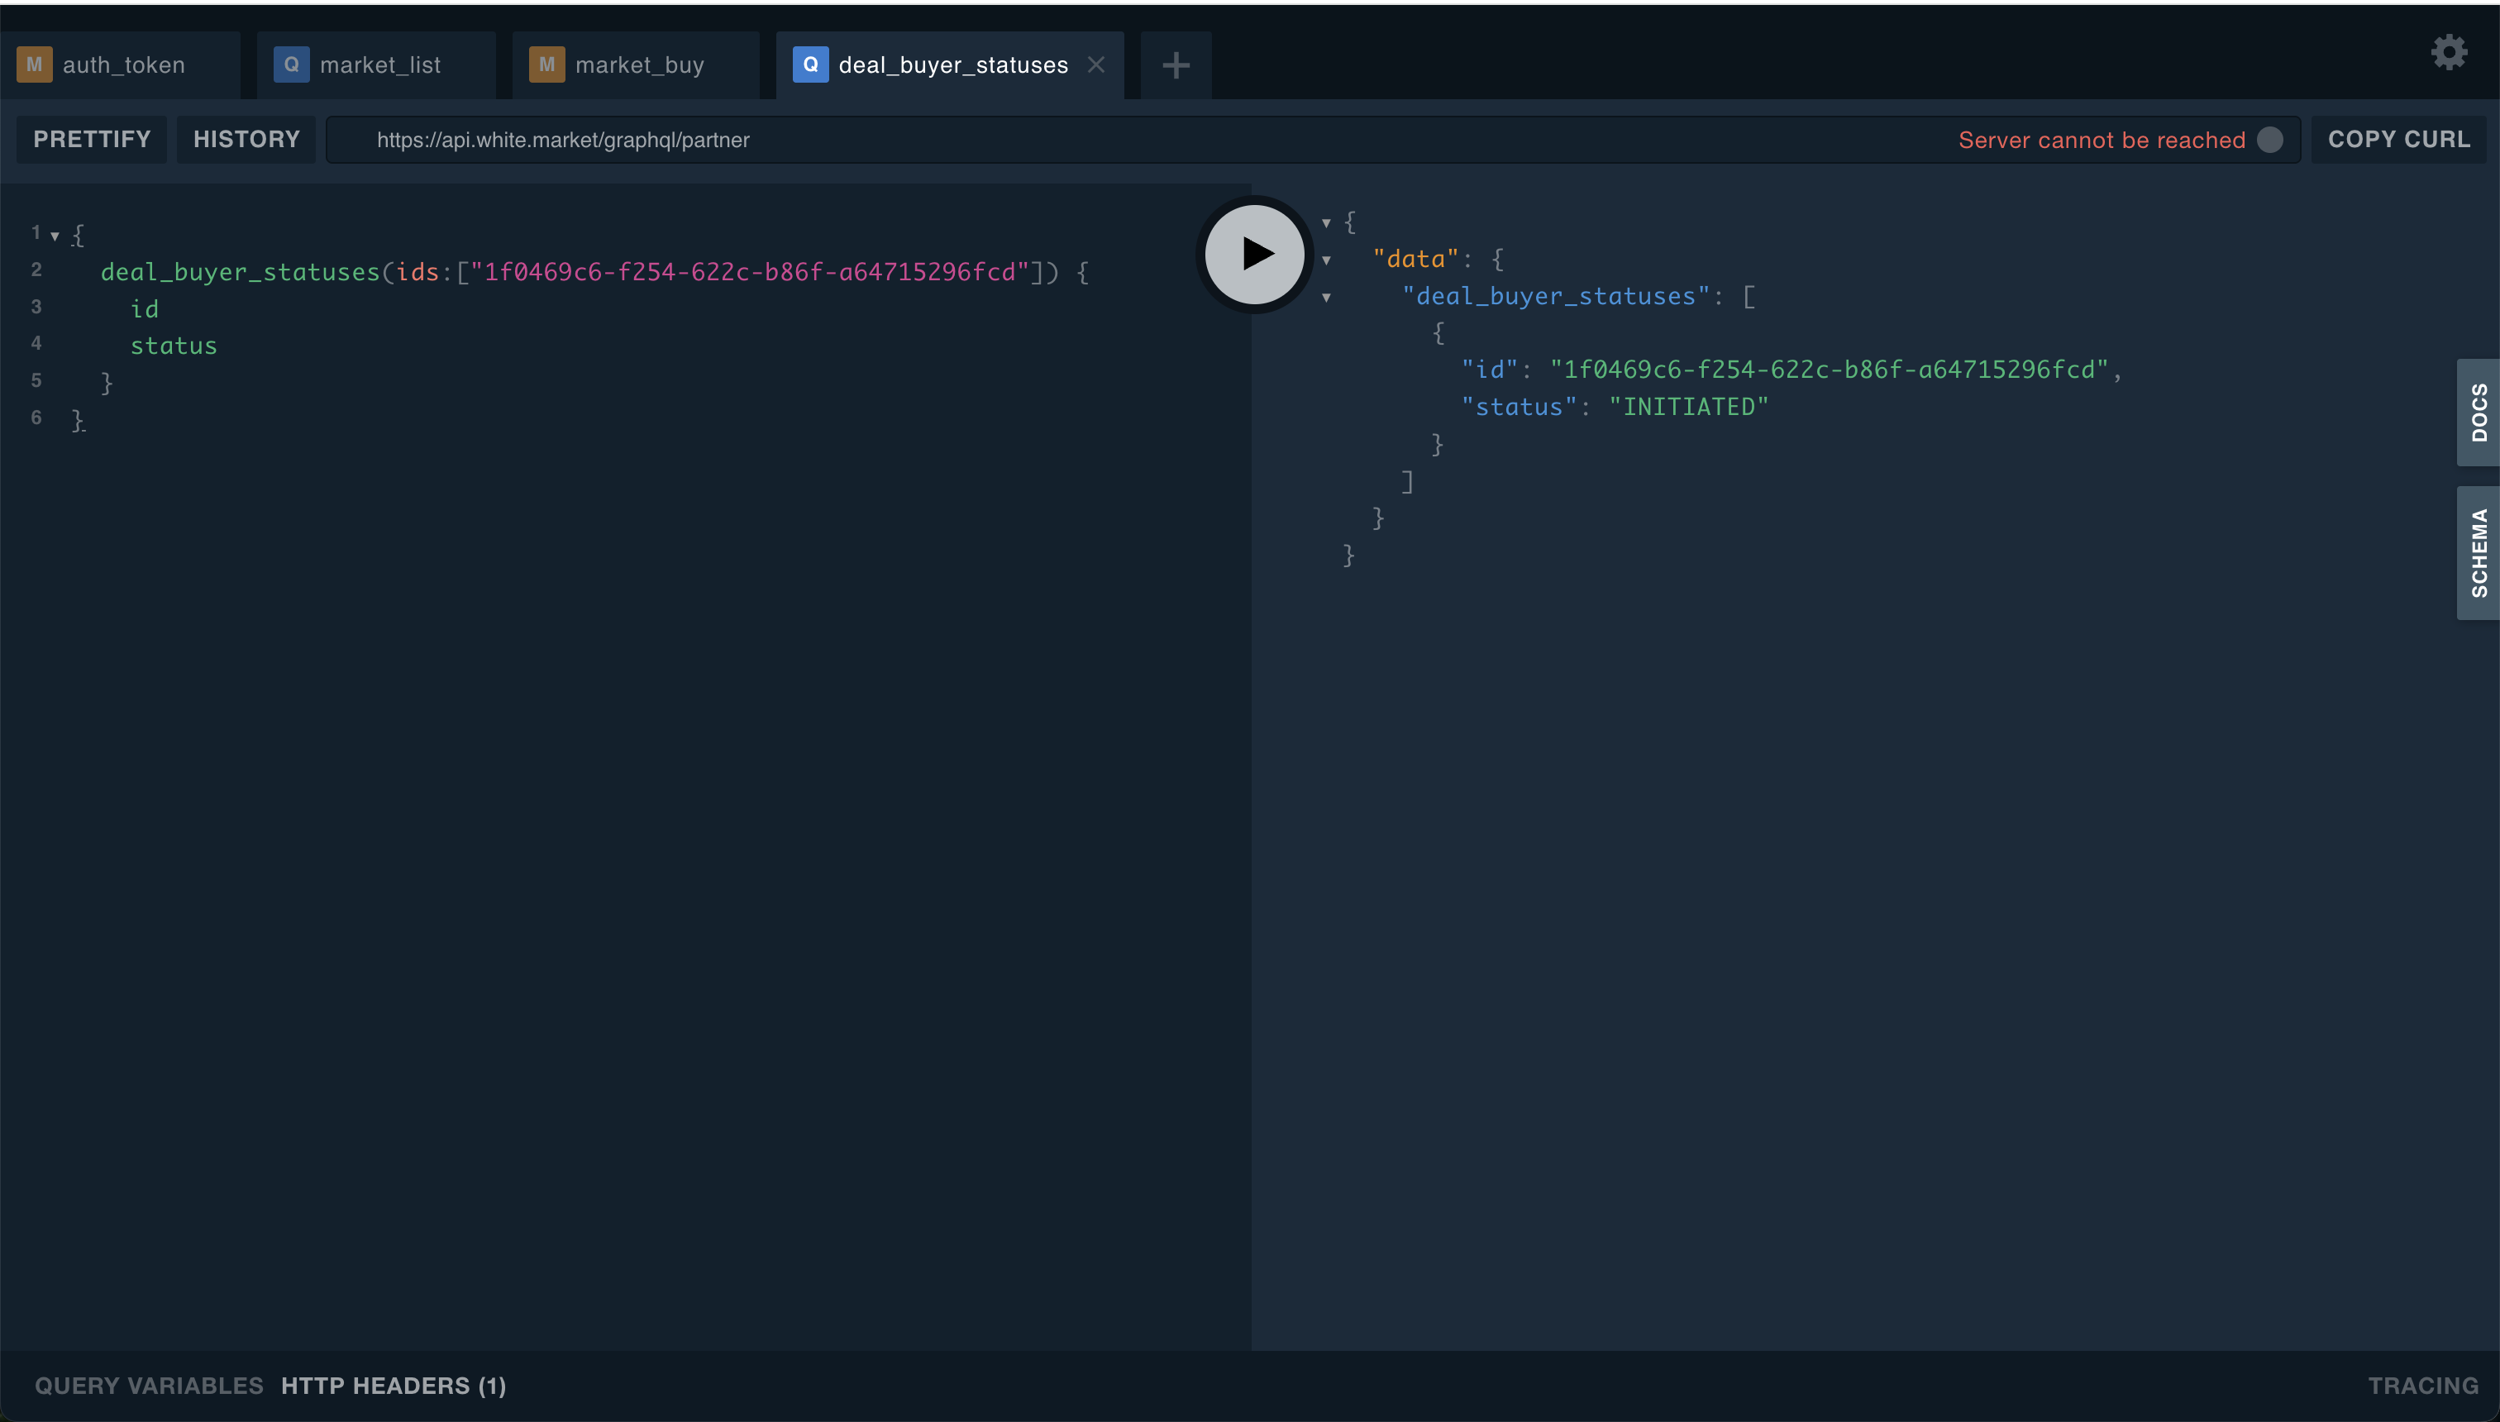Click the closing brace on line 5

[x=107, y=383]
